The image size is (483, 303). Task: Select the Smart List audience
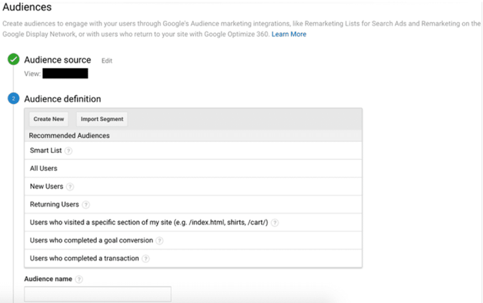46,151
